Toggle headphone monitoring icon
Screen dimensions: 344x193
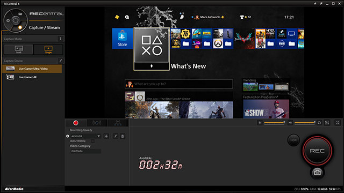click(319, 123)
